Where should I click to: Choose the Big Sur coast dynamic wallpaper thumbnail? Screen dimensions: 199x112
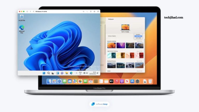click(130, 45)
